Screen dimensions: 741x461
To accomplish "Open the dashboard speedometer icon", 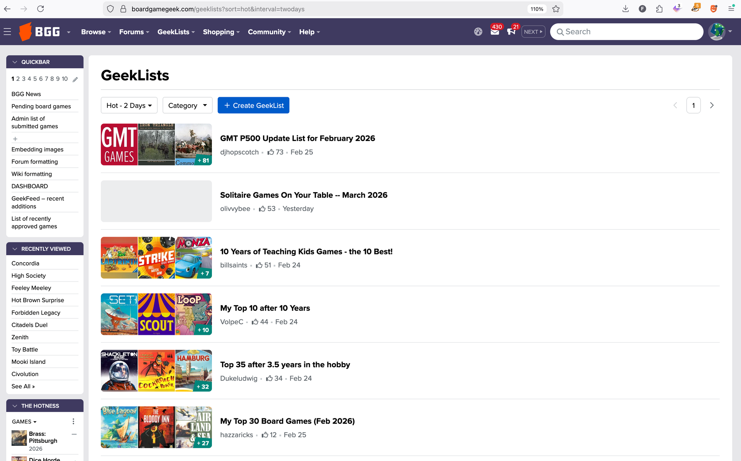I will point(478,32).
